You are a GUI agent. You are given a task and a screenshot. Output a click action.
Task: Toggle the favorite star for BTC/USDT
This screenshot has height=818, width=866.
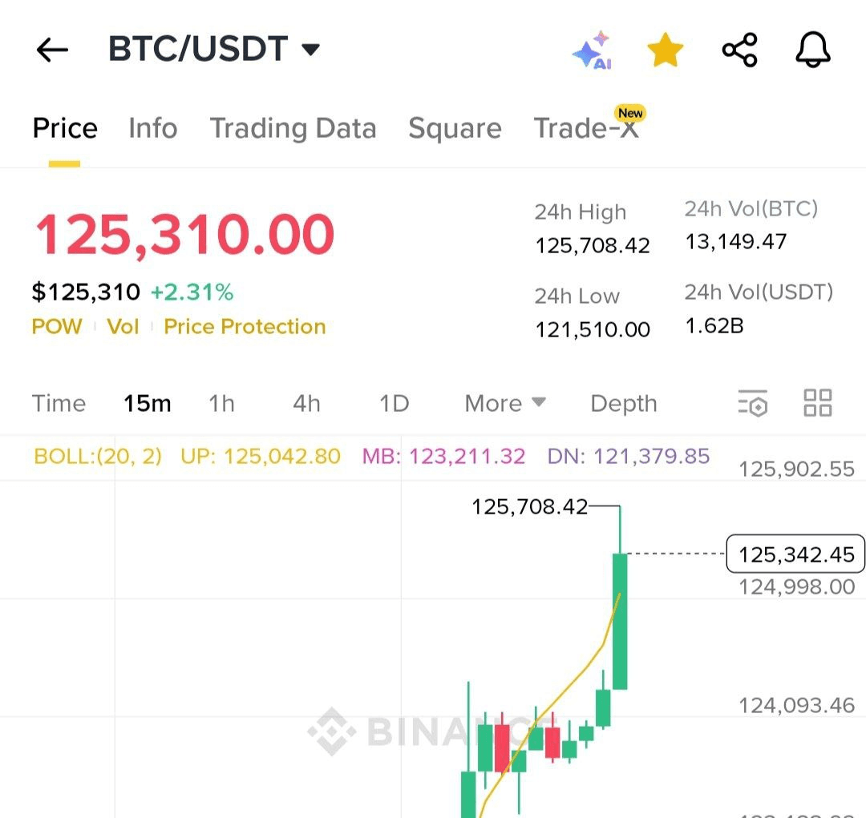(666, 50)
